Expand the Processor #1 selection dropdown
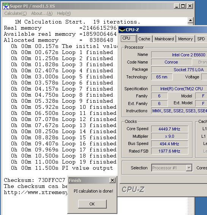Image resolution: width=207 pixels, height=215 pixels. [189, 168]
